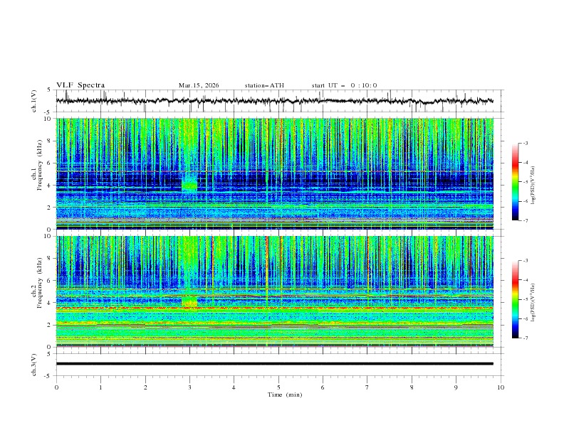This screenshot has width=564, height=435.
Task: Click the "station=ATH" label
Action: [x=264, y=85]
